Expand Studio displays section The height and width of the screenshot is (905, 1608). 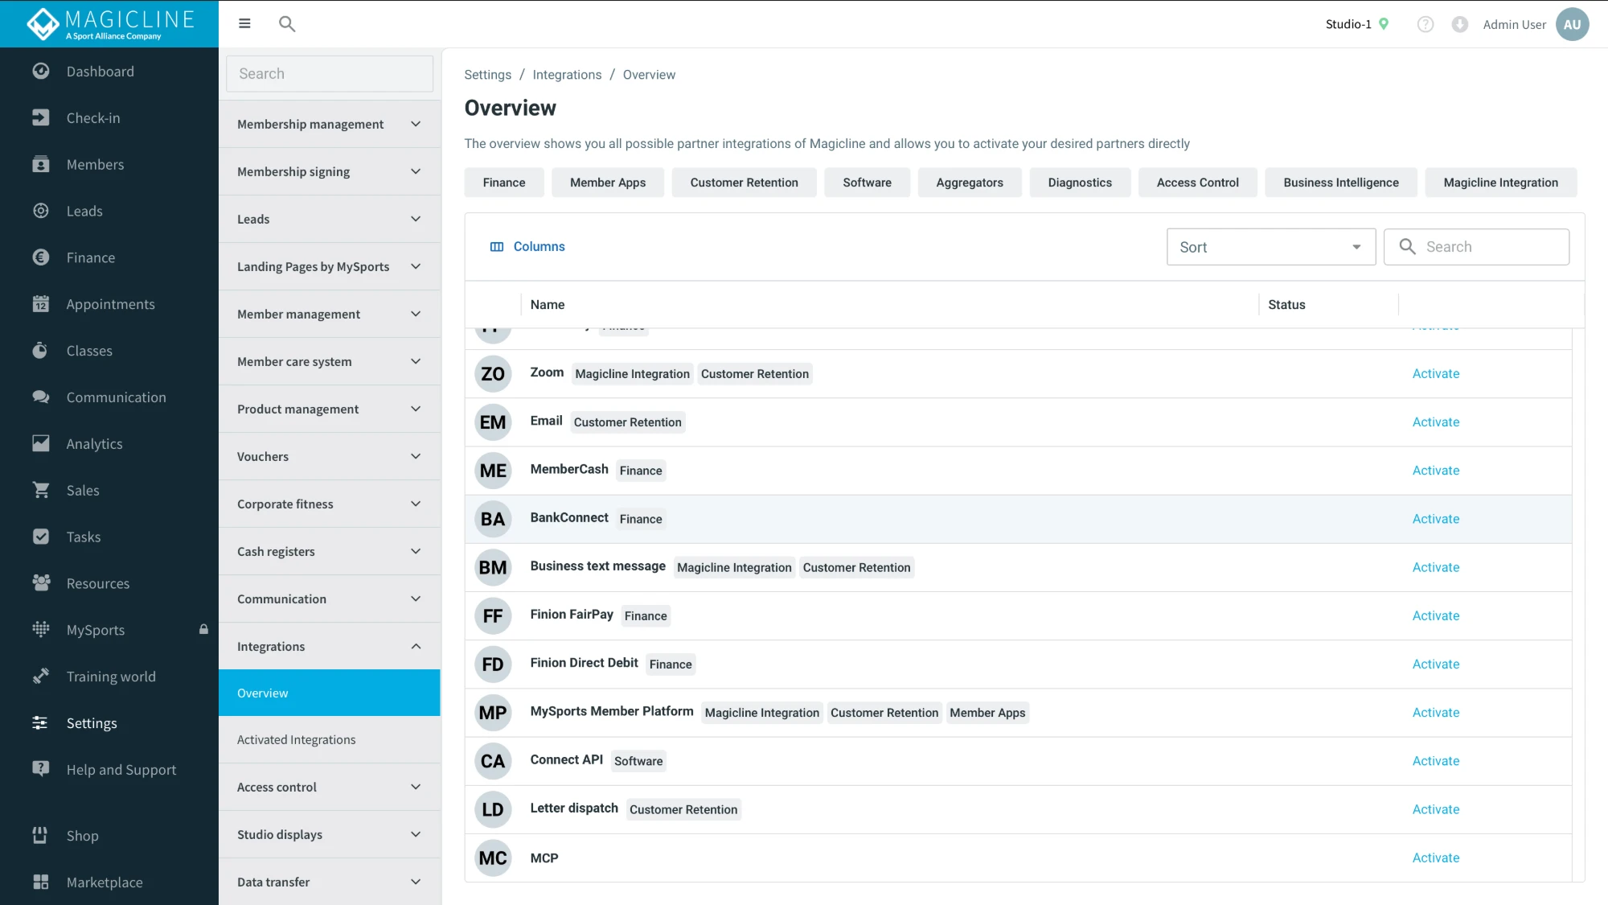point(330,834)
